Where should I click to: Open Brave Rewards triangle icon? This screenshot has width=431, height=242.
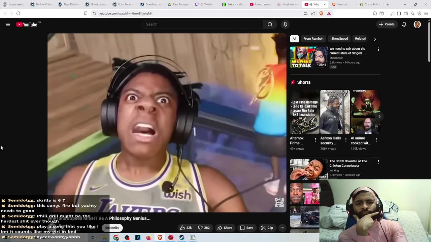coord(329,13)
